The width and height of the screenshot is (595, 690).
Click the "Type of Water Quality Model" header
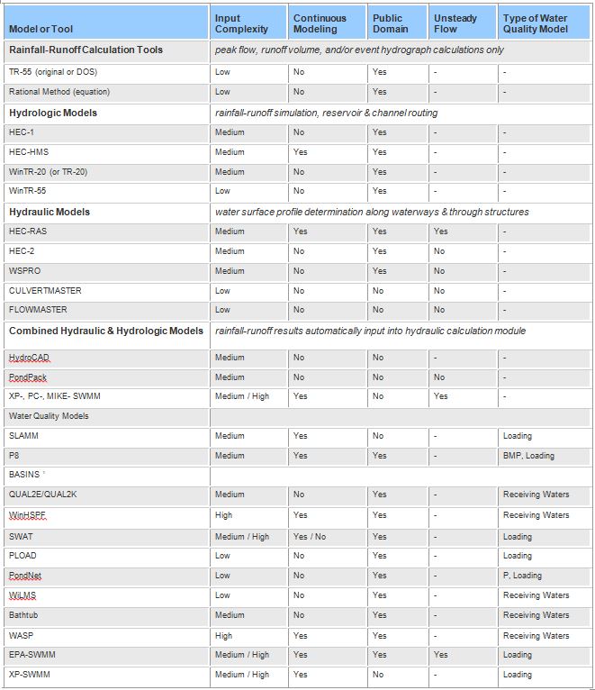click(x=536, y=23)
